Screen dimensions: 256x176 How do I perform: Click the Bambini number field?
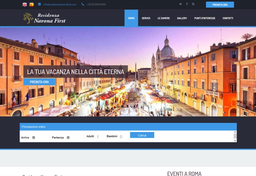click(124, 137)
